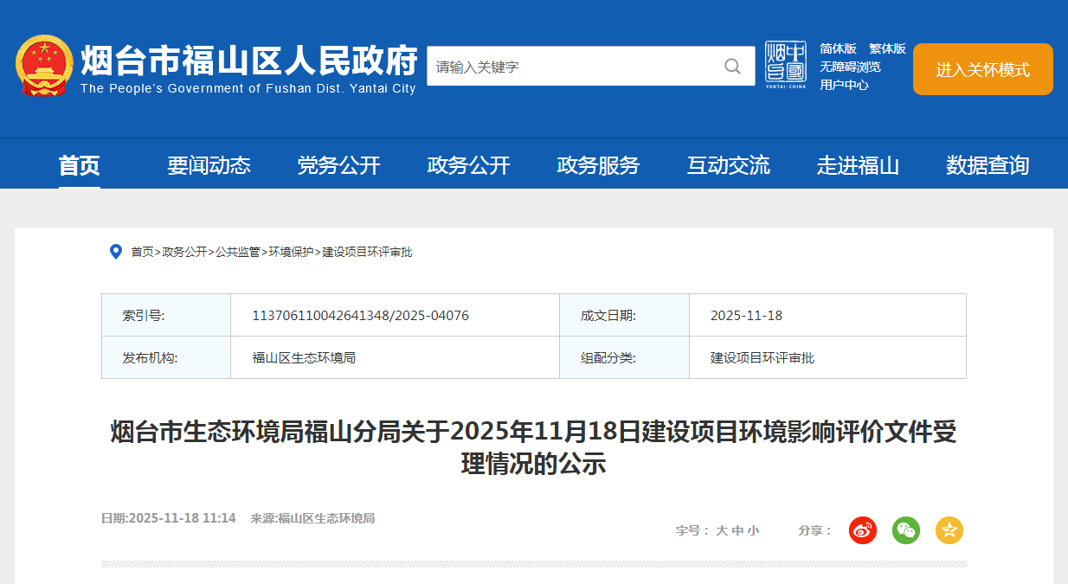Switch to 繁体版 traditional Chinese
Viewport: 1068px width, 584px height.
click(887, 48)
